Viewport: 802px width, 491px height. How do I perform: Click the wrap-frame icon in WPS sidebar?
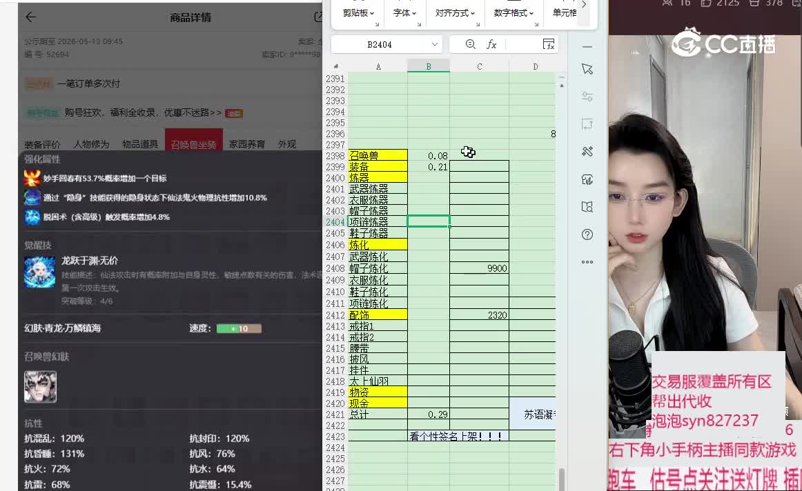587,124
